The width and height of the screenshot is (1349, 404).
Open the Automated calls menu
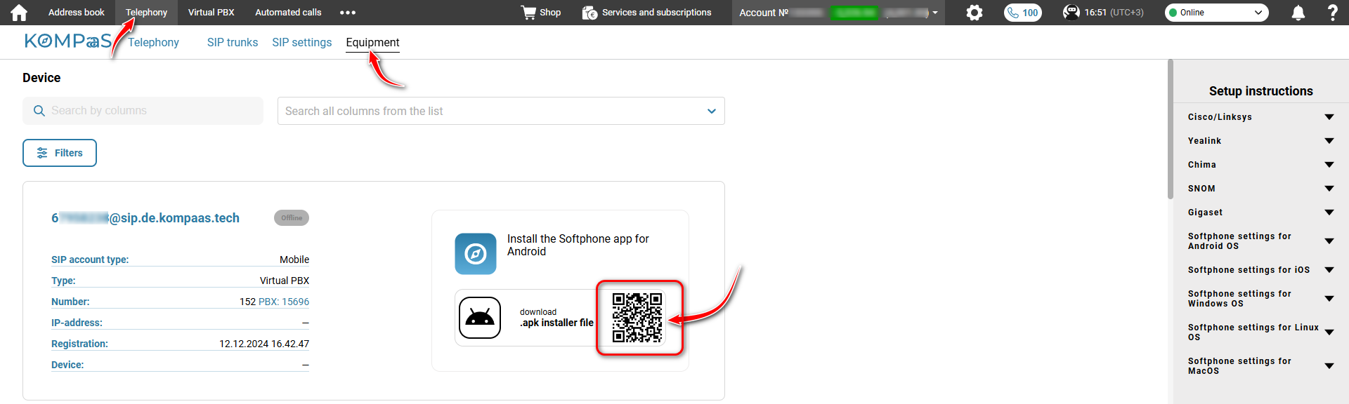click(288, 13)
